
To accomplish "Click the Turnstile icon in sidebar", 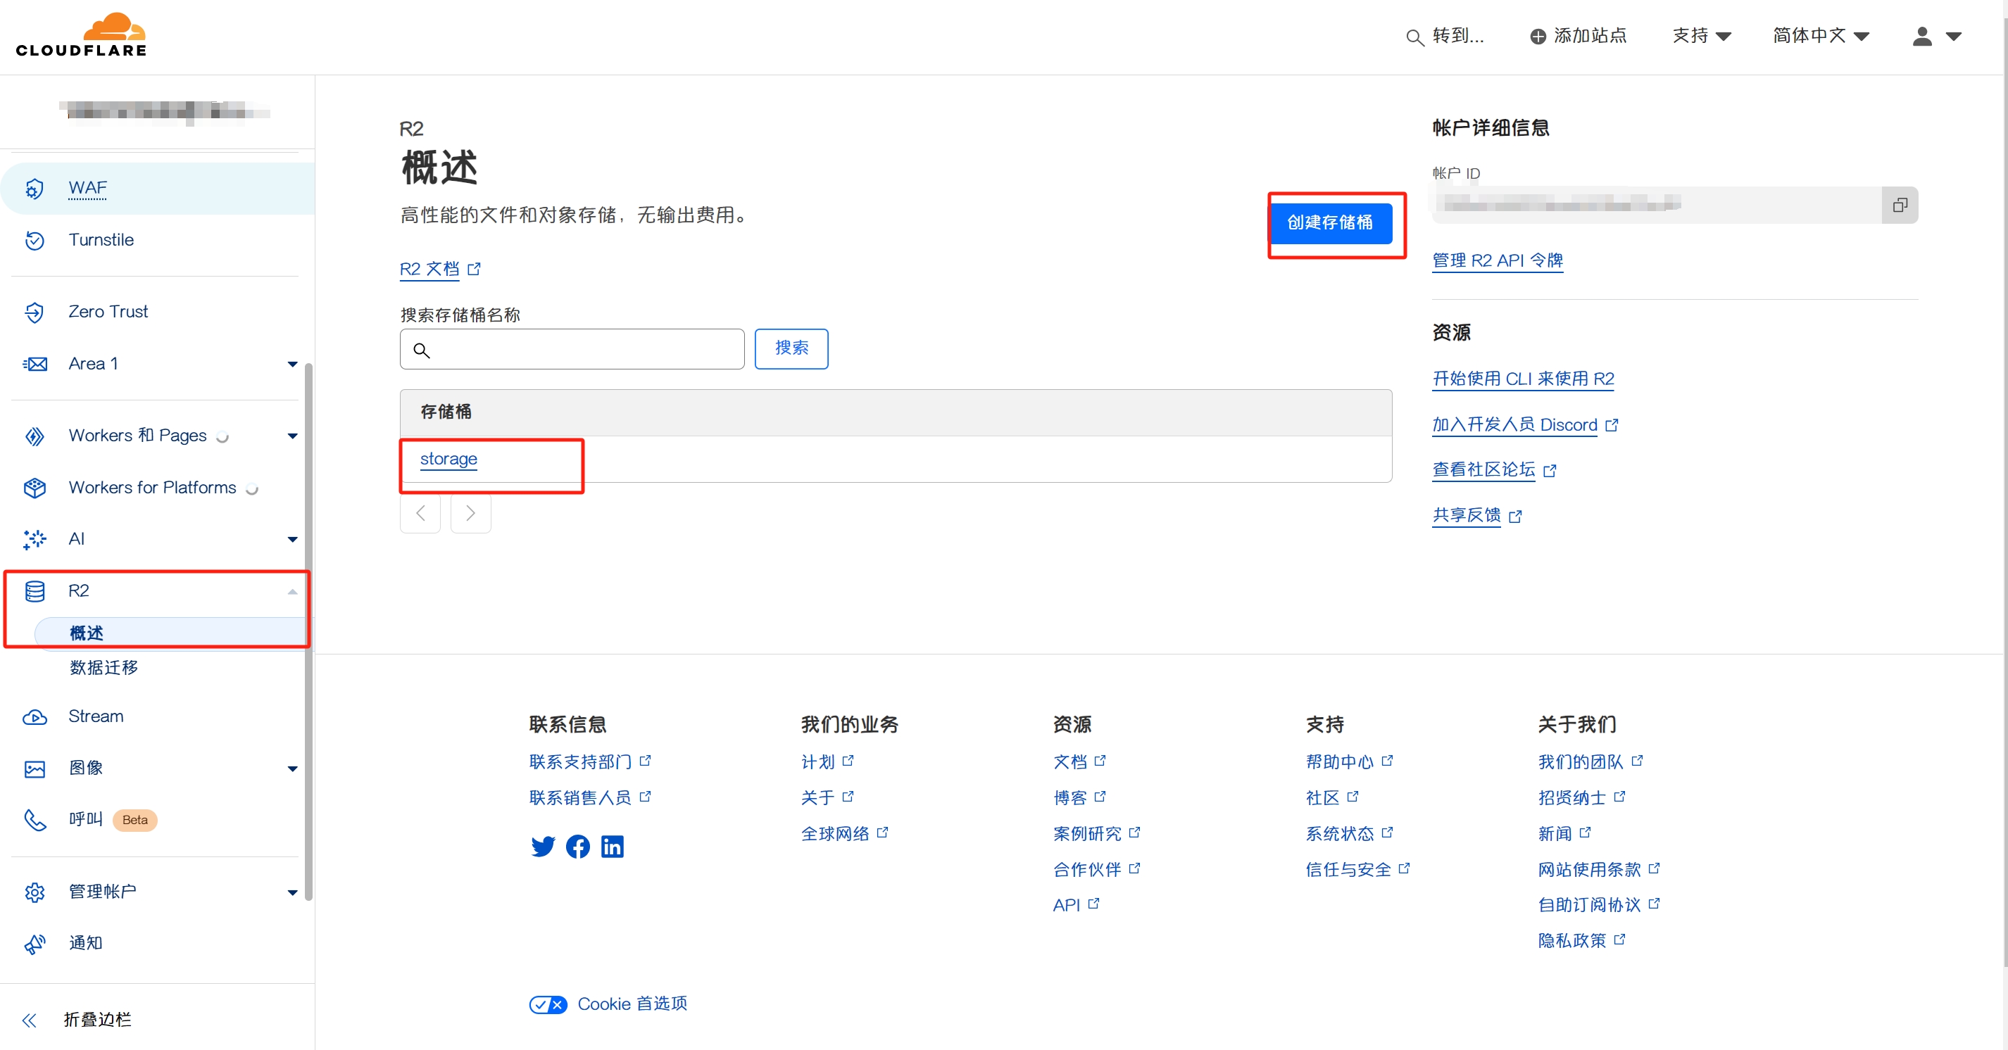I will tap(34, 240).
